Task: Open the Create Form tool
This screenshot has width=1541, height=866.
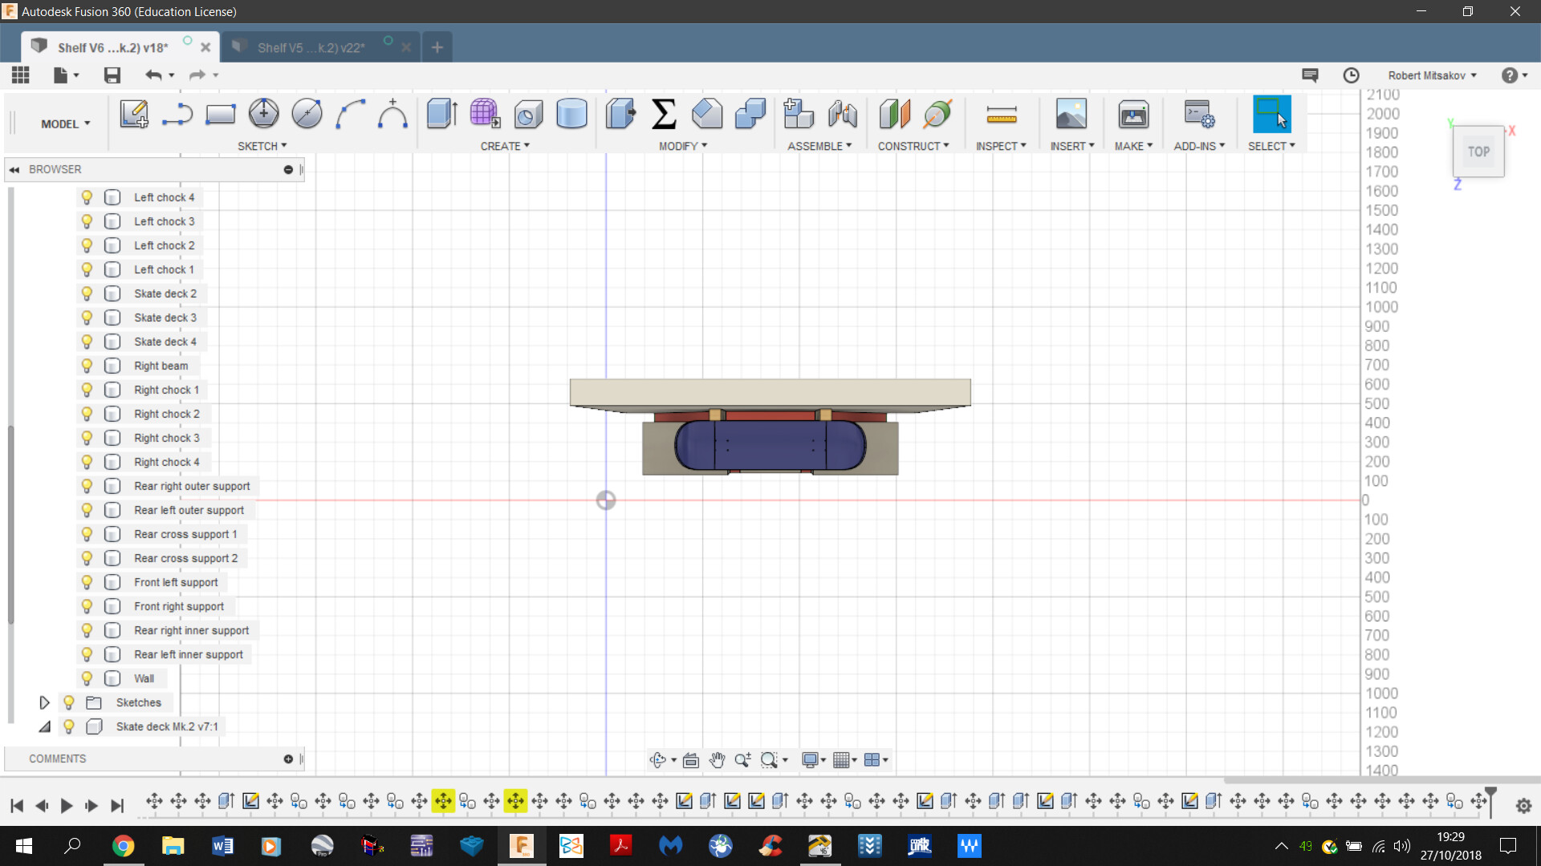Action: pos(485,114)
